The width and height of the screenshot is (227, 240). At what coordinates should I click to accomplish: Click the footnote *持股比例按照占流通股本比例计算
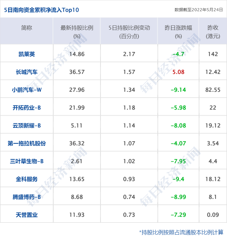coord(181,232)
